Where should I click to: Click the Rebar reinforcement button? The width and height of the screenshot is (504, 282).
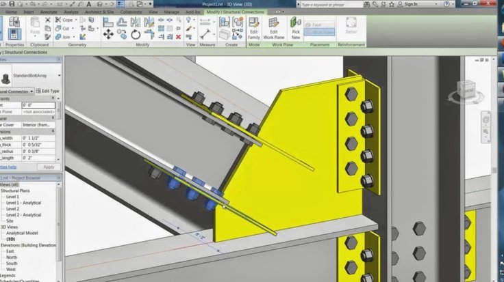click(x=351, y=26)
